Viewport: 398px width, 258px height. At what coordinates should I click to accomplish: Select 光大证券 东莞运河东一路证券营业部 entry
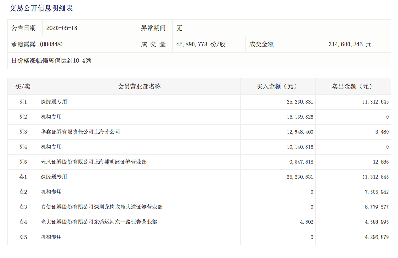[x=99, y=222]
